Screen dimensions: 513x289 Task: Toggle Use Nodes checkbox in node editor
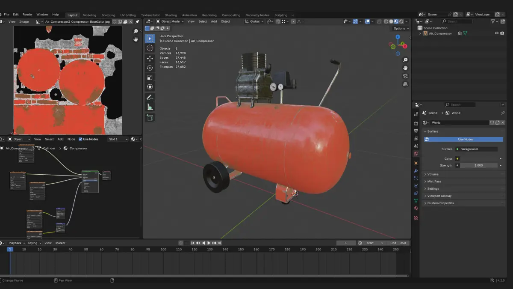[x=80, y=139]
